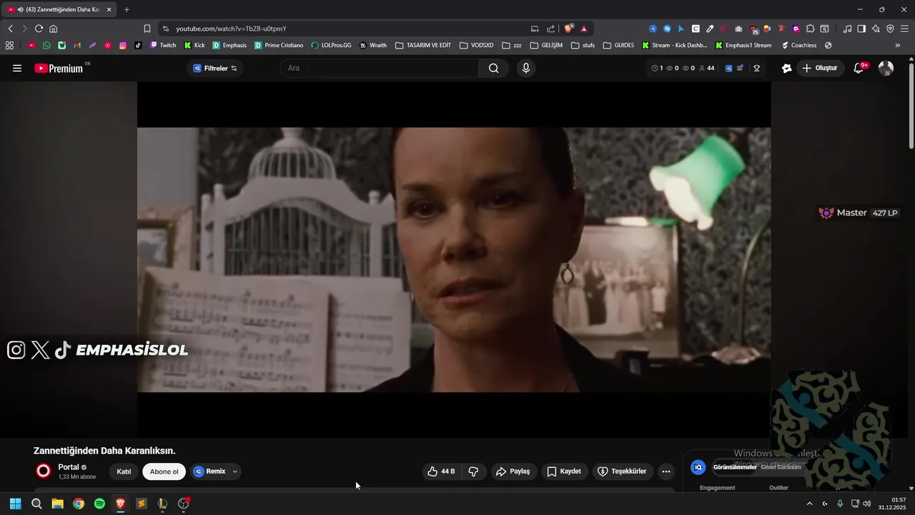Open Portal channel avatar
The width and height of the screenshot is (915, 515).
pos(44,471)
